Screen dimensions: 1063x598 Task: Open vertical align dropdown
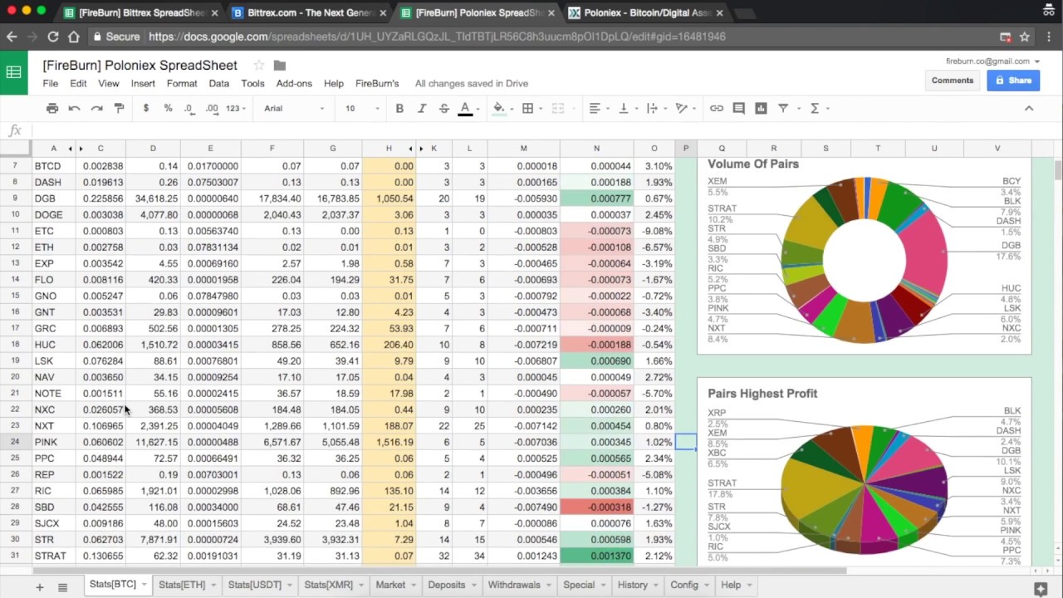[x=627, y=108]
